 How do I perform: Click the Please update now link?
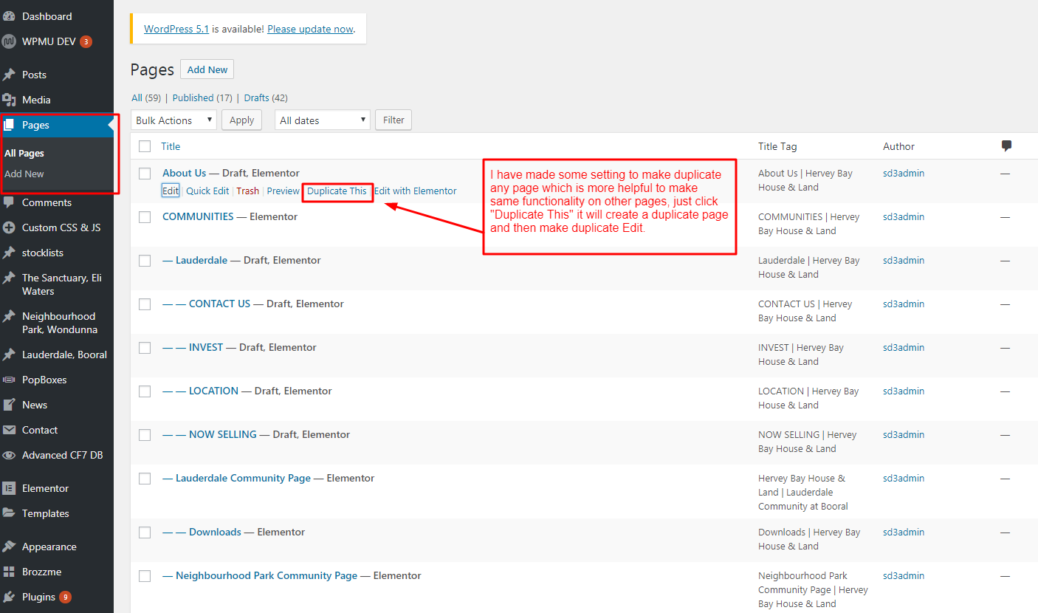pos(310,29)
